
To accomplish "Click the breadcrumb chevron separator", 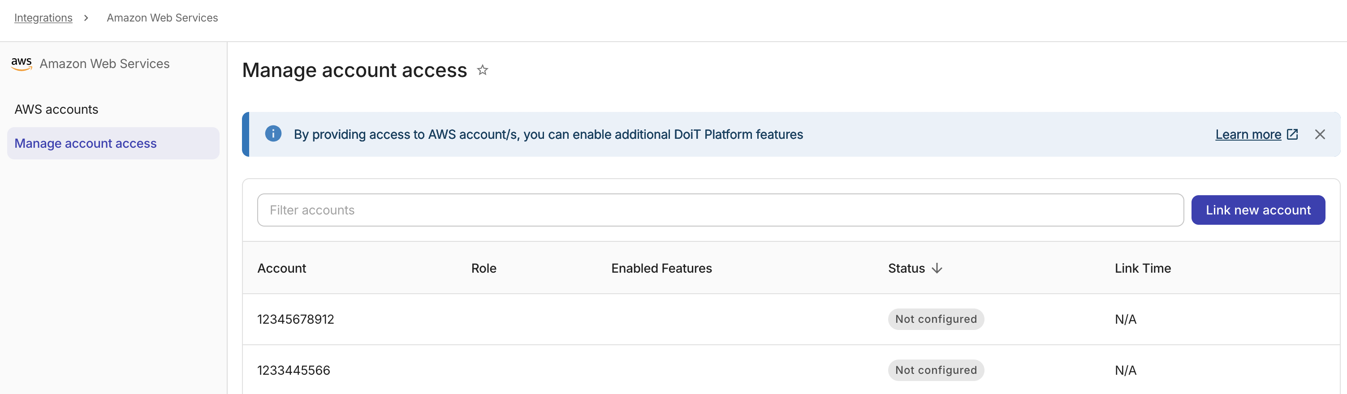I will point(86,18).
